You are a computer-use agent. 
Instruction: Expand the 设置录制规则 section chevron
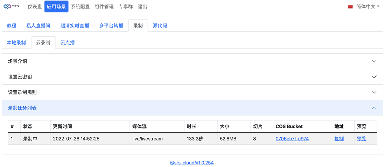pyautogui.click(x=374, y=92)
